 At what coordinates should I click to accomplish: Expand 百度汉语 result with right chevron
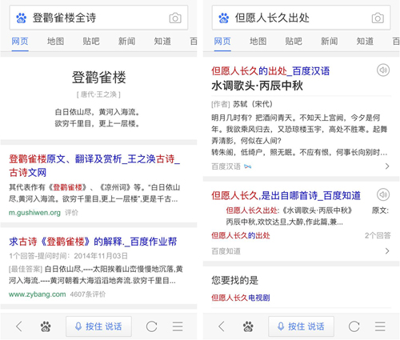387,166
